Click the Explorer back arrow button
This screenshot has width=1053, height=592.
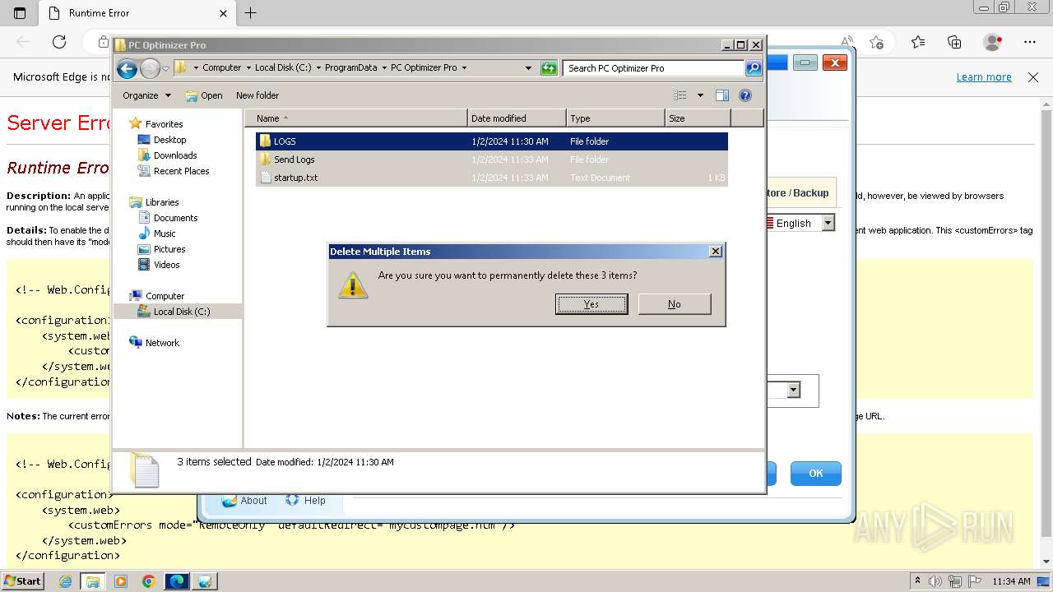tap(127, 68)
